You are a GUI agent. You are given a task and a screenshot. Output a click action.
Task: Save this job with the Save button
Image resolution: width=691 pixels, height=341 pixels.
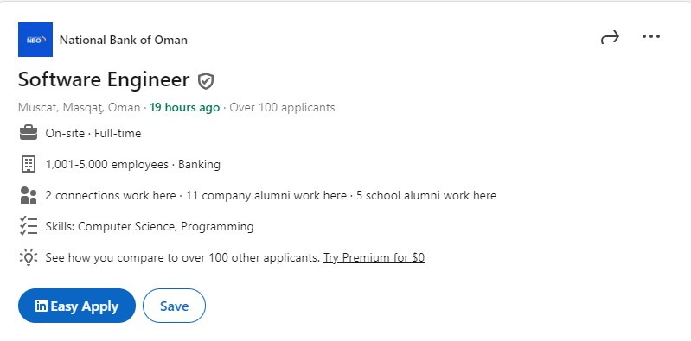click(174, 306)
